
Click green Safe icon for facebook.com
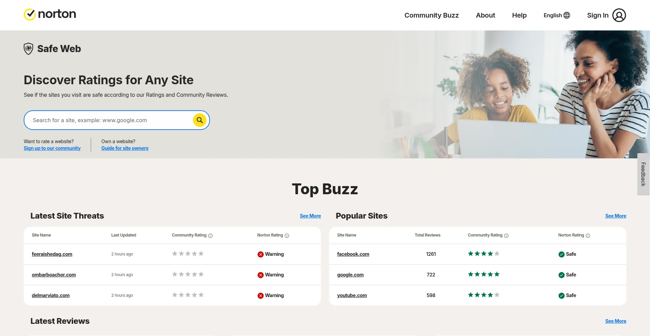tap(561, 254)
